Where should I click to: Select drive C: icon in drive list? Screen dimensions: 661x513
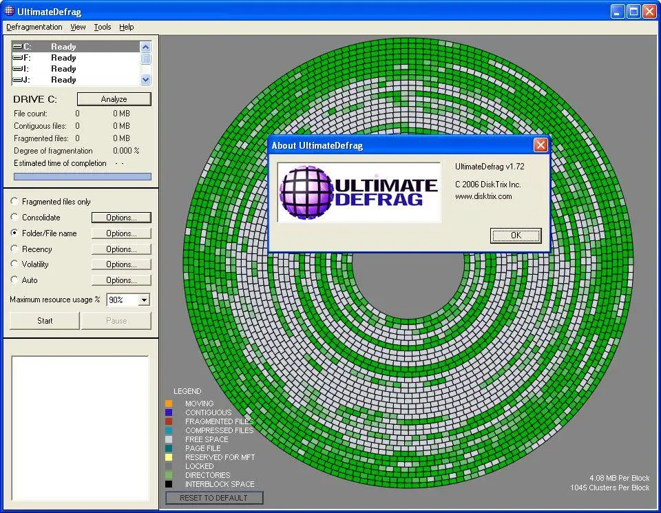point(17,46)
